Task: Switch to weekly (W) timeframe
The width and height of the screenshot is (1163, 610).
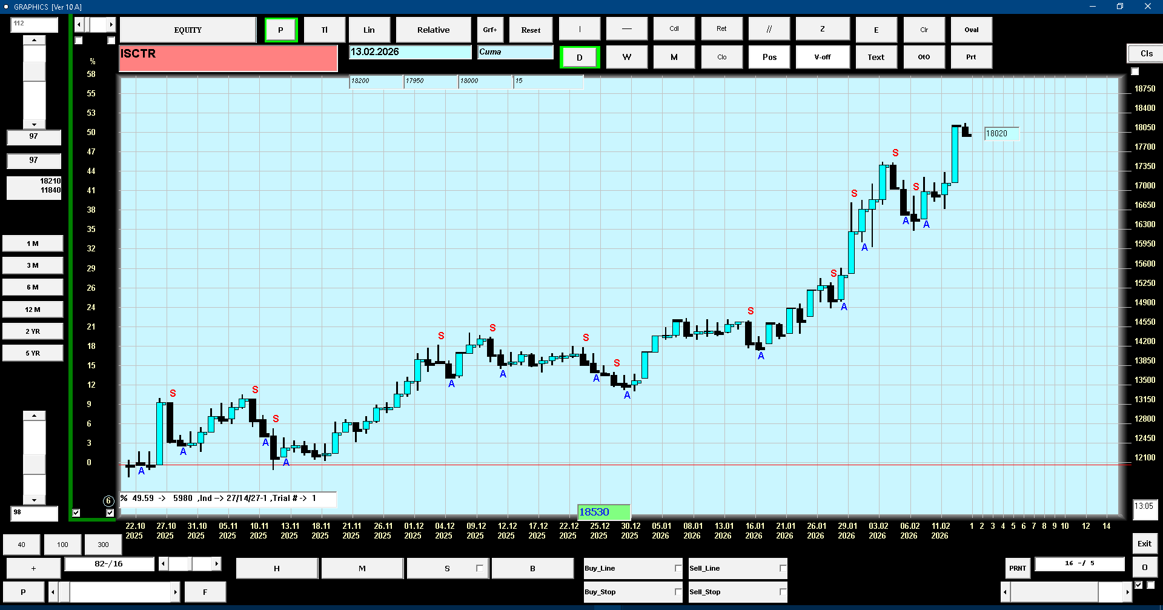Action: click(x=626, y=57)
